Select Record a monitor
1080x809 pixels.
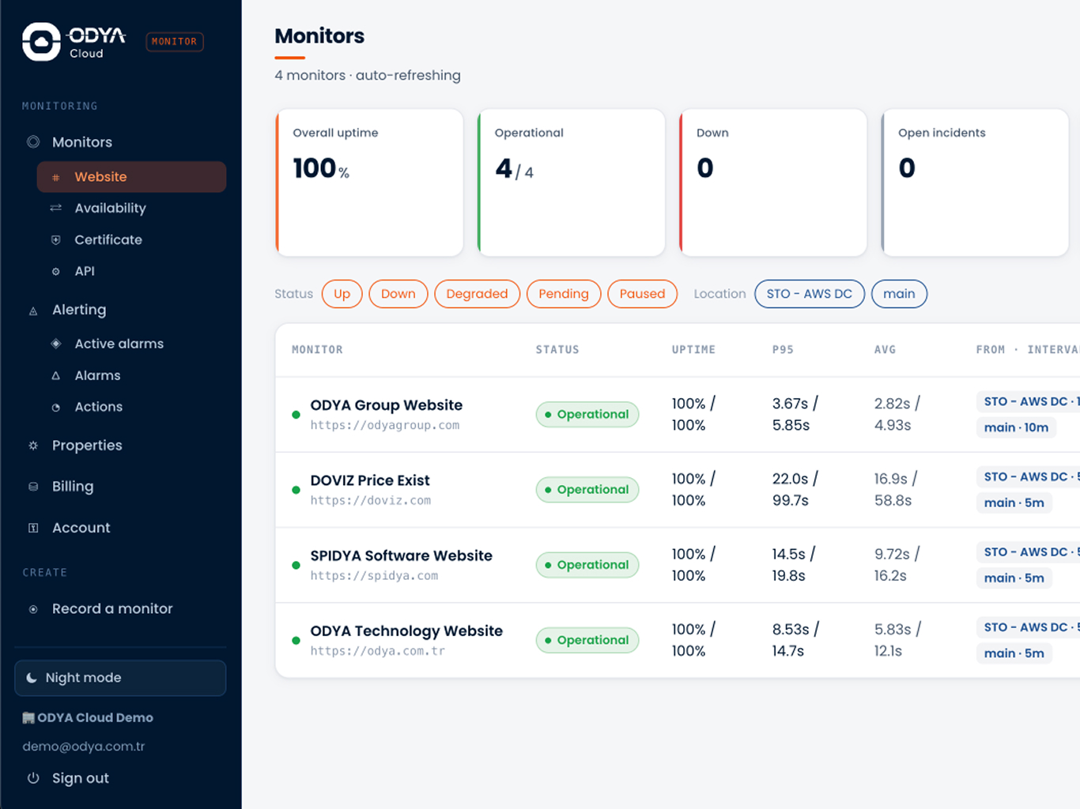click(120, 609)
